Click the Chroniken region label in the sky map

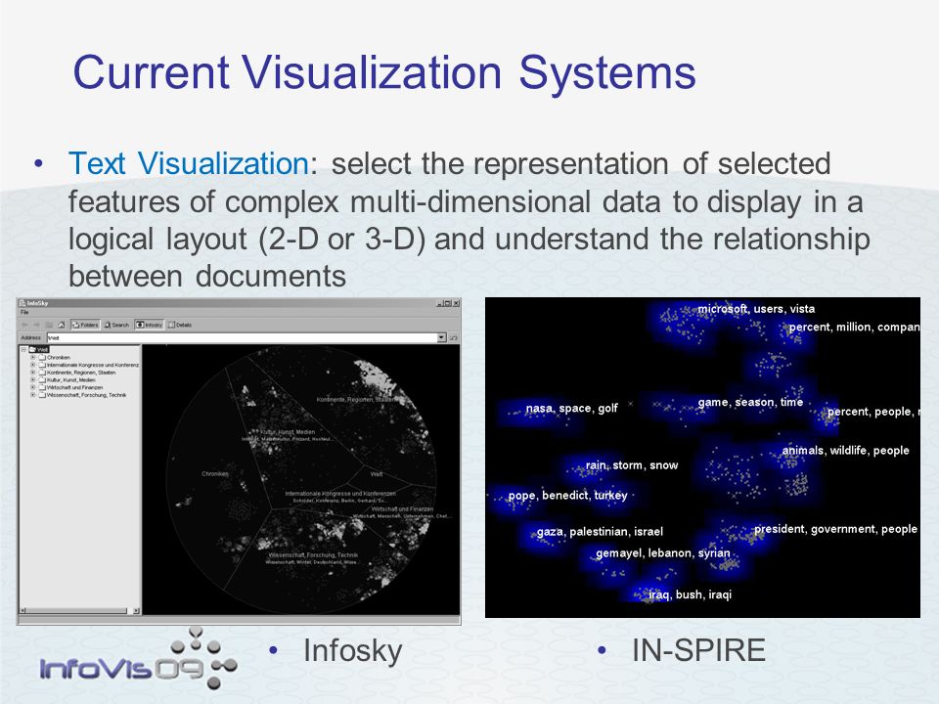click(x=215, y=473)
